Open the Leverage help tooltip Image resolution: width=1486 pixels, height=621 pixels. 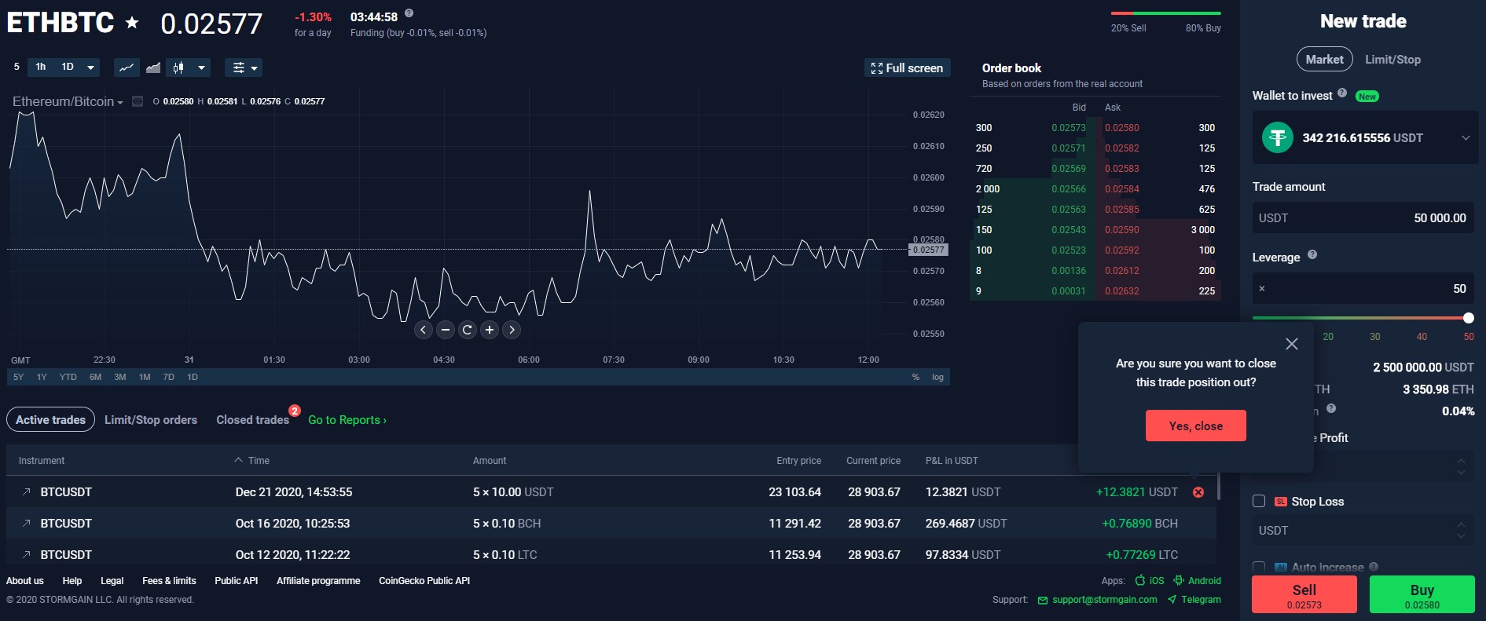(x=1312, y=255)
